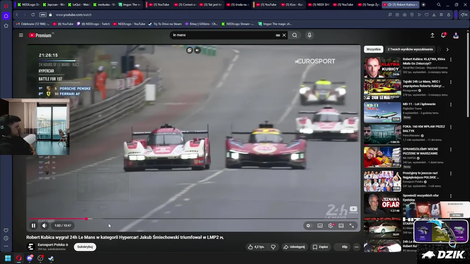Open options for 'FOKA: 160 KM WPŁAW' video
The width and height of the screenshot is (470, 264).
coord(451,127)
